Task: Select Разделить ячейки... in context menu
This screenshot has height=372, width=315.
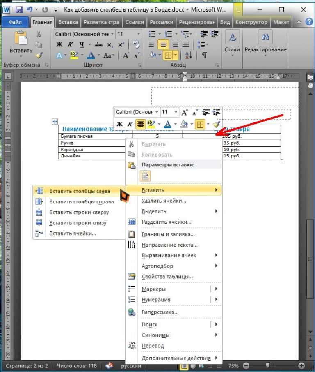Action: point(174,222)
